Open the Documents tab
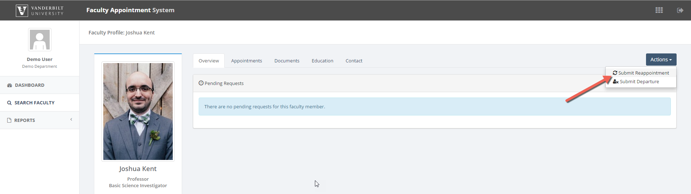Screen dimensions: 691x194 tap(286, 61)
